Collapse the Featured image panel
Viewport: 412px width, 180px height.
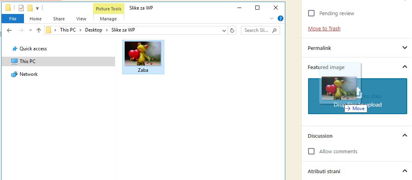click(x=404, y=67)
